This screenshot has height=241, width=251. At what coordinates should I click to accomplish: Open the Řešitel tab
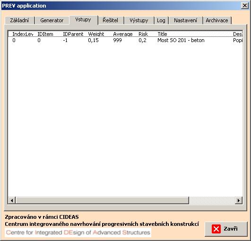(x=111, y=20)
